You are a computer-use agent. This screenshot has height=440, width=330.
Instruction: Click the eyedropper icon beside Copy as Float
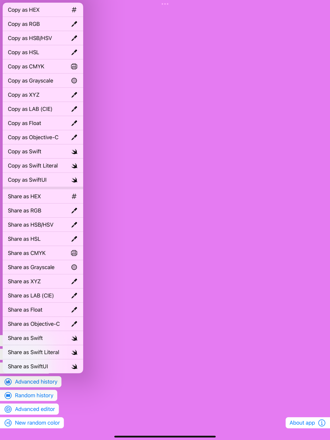74,123
